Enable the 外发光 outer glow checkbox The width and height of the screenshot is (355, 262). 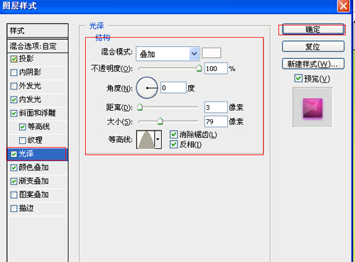[14, 86]
